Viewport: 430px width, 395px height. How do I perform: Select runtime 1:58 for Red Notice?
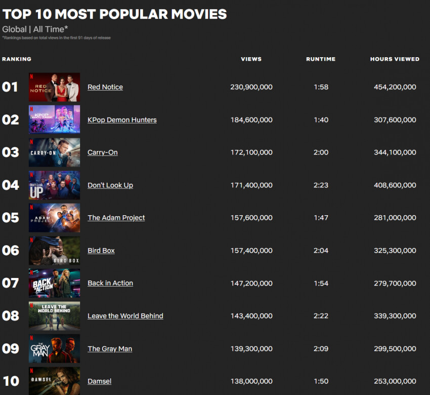pyautogui.click(x=321, y=87)
